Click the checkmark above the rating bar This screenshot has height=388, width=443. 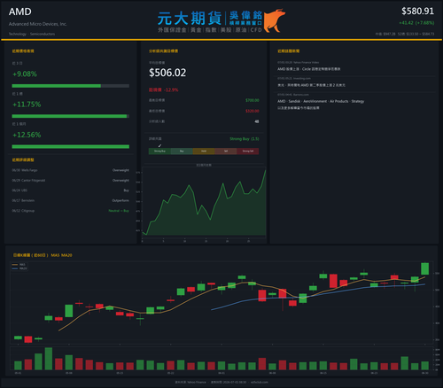pyautogui.click(x=159, y=145)
